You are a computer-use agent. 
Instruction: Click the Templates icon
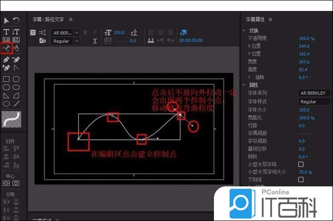click(x=43, y=40)
